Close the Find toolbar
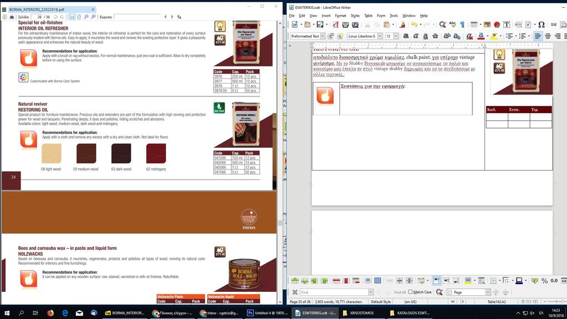567x319 pixels. [295, 292]
